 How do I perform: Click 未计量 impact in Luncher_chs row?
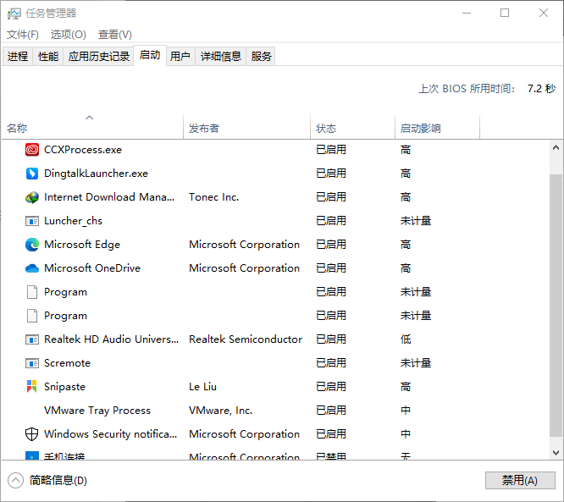pyautogui.click(x=416, y=221)
